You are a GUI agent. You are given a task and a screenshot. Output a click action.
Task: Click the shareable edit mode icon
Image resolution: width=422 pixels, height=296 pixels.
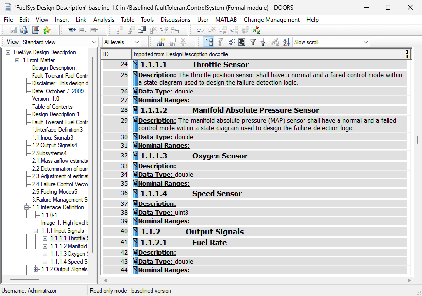pyautogui.click(x=83, y=31)
